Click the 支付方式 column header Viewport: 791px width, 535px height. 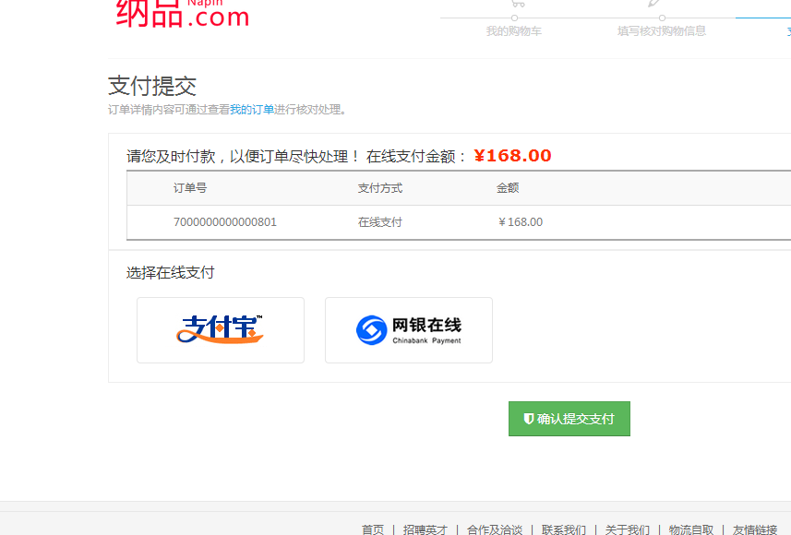380,188
